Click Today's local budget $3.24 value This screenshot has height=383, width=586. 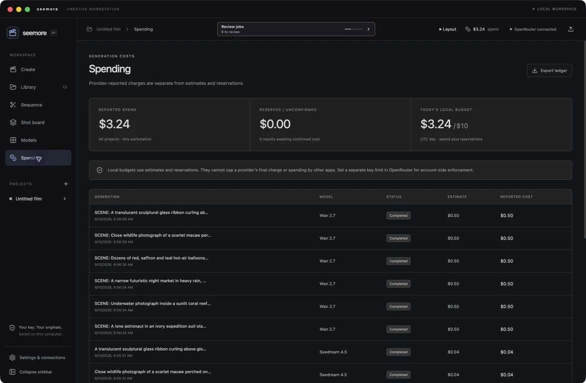[x=436, y=124]
